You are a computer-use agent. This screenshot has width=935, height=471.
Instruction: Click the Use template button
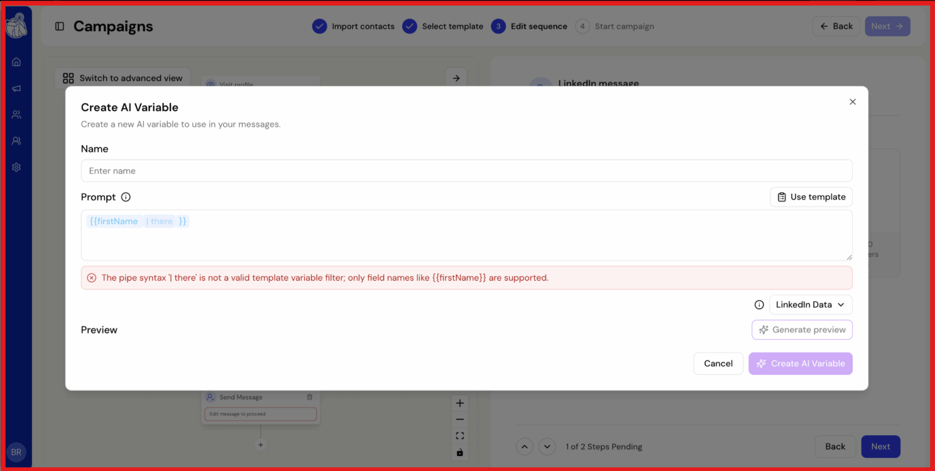tap(811, 197)
